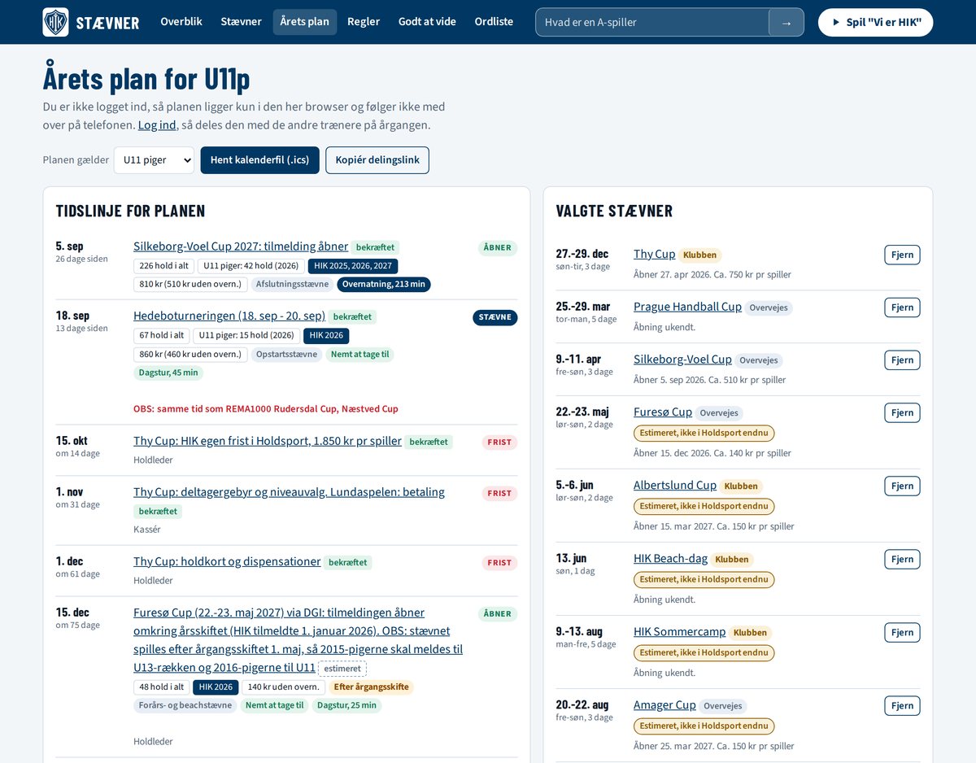Open the U11 piger team dropdown
Viewport: 976px width, 763px height.
pos(154,160)
